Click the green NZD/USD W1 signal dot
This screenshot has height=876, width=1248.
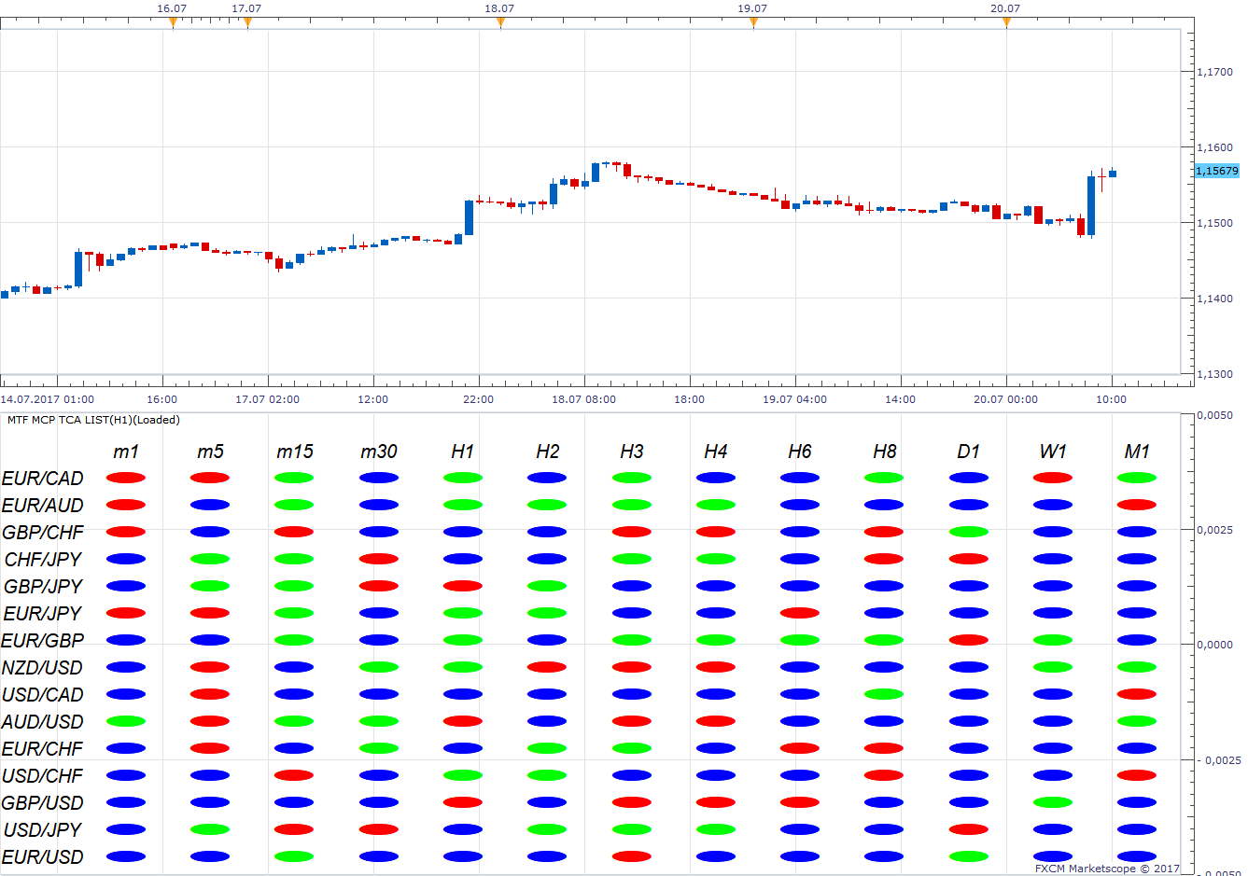pyautogui.click(x=1053, y=667)
